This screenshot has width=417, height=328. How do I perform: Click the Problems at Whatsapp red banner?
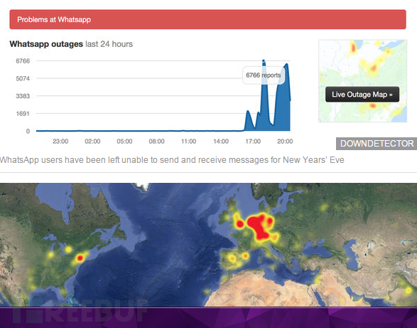coord(207,19)
